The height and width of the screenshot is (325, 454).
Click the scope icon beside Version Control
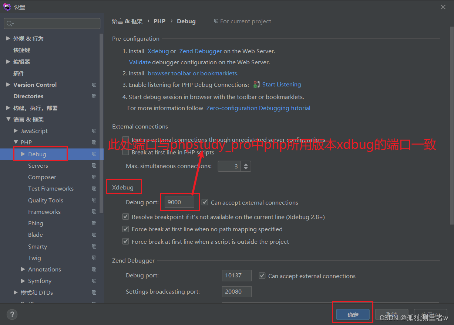[95, 85]
